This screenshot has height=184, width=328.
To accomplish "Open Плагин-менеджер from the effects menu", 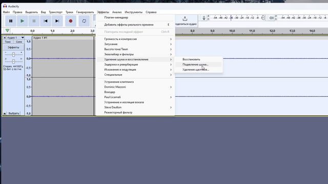I will [135, 17].
